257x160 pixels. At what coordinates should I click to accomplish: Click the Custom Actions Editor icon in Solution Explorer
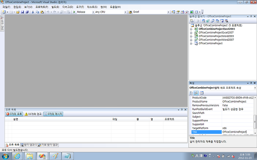click(x=222, y=21)
